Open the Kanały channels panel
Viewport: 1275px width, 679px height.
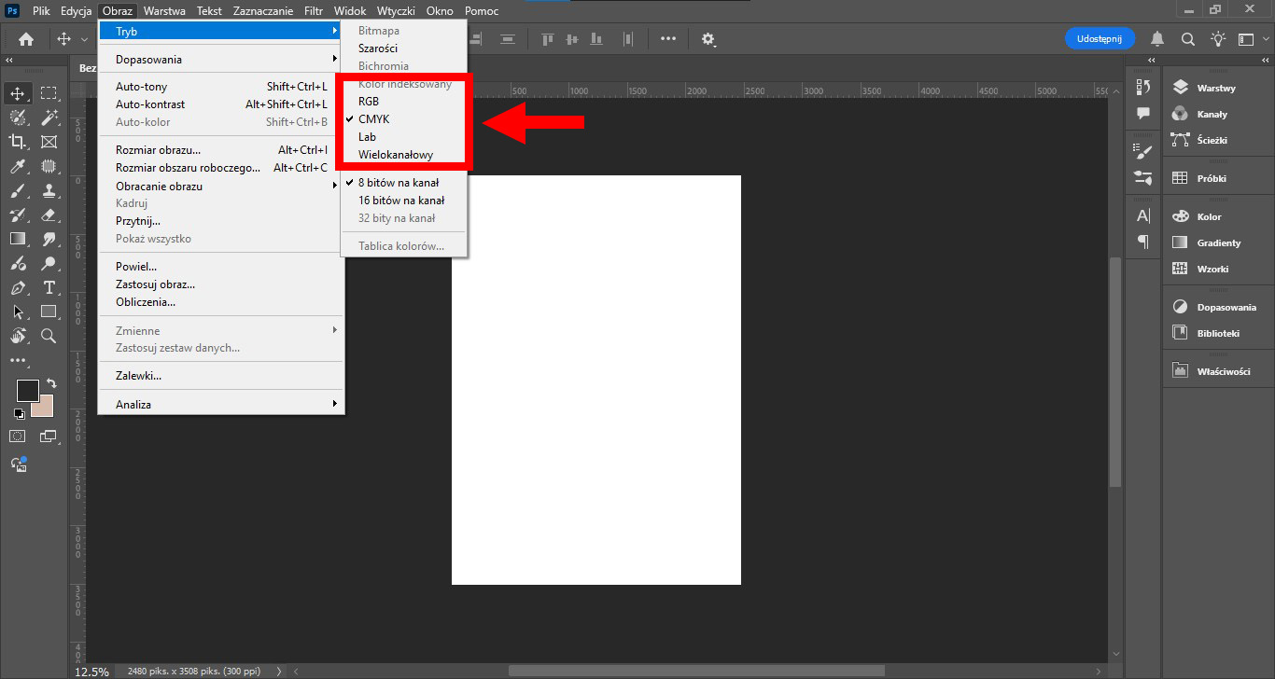click(x=1212, y=114)
